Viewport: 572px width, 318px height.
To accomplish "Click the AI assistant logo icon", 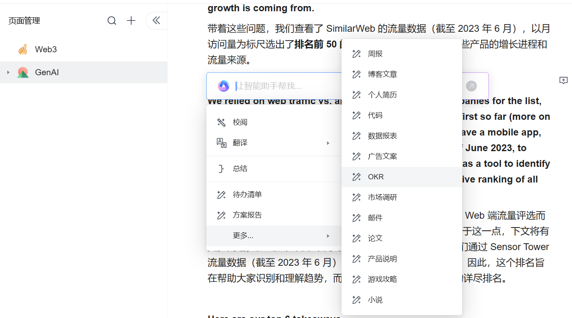I will coord(224,86).
